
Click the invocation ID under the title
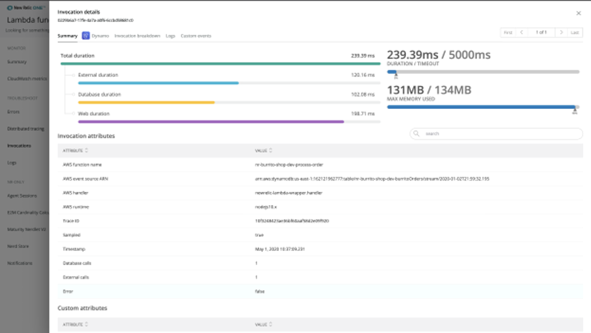click(95, 21)
